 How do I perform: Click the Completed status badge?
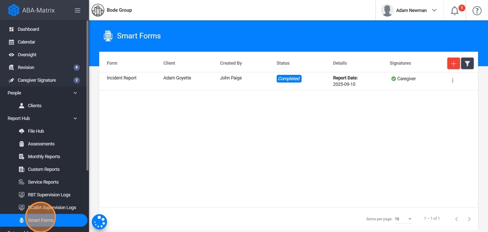click(289, 79)
